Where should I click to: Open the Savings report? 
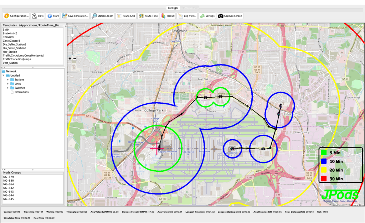(x=207, y=16)
